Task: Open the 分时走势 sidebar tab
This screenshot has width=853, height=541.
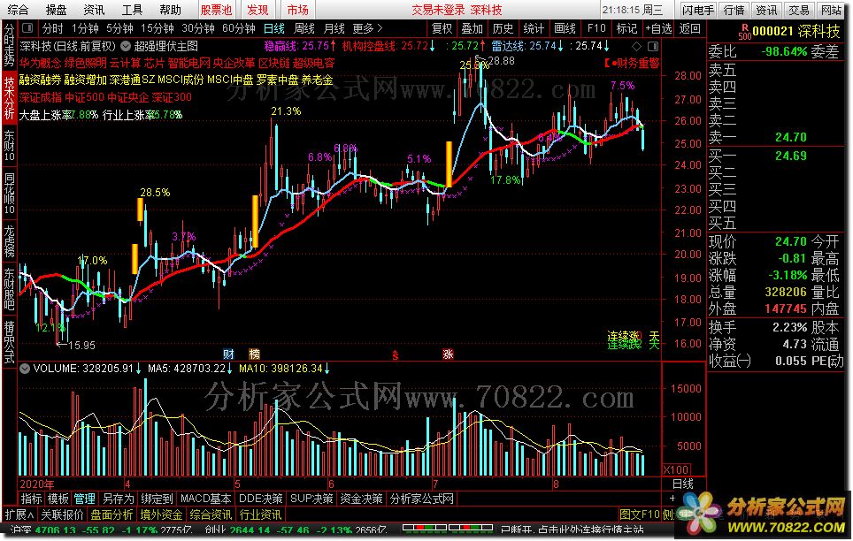Action: [x=9, y=44]
